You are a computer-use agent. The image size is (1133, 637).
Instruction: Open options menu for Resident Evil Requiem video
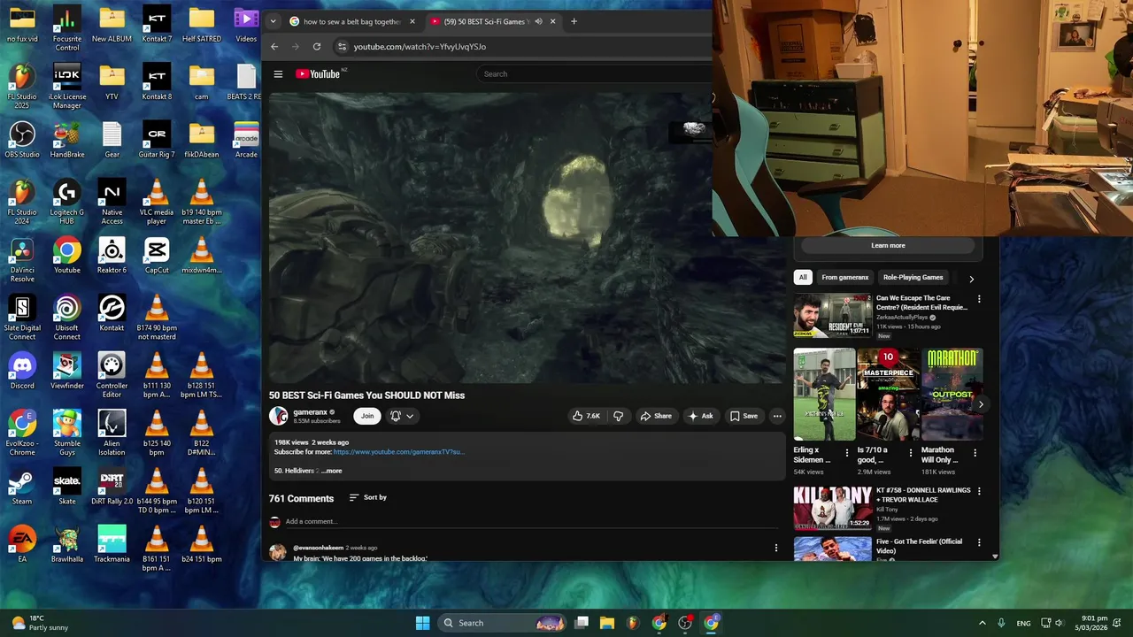[979, 300]
